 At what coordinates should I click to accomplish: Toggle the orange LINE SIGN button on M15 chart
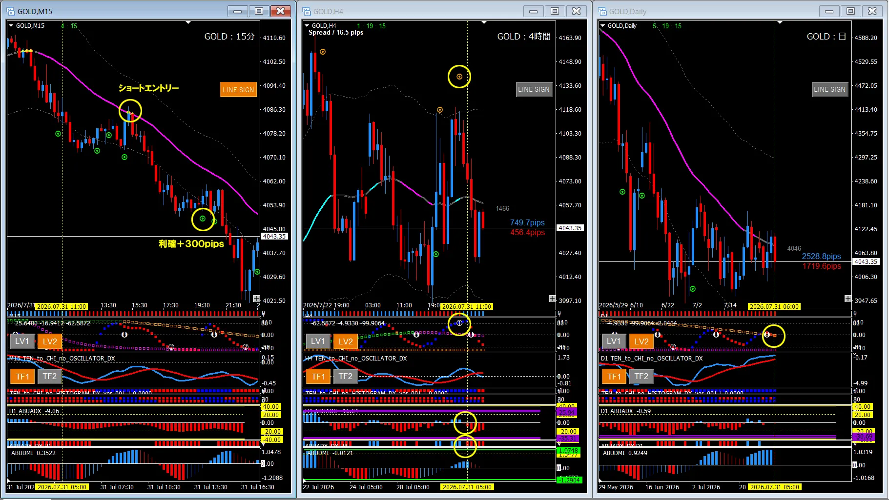(238, 90)
